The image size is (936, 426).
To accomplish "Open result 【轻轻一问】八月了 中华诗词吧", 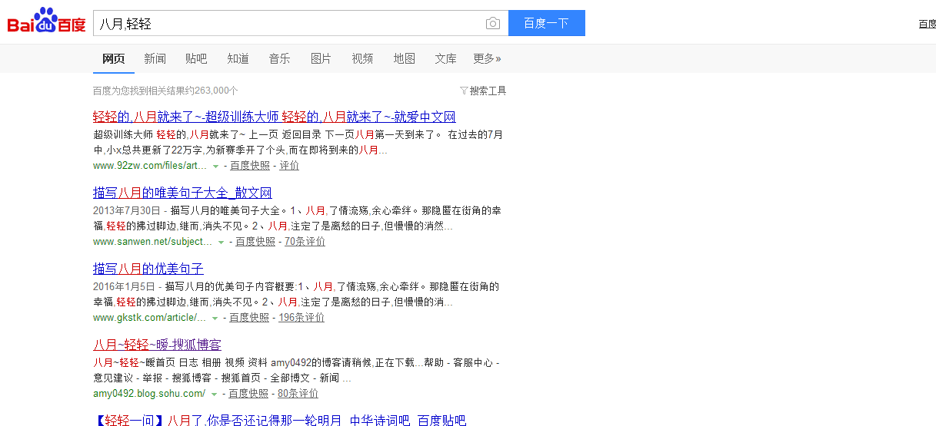I will pos(280,420).
